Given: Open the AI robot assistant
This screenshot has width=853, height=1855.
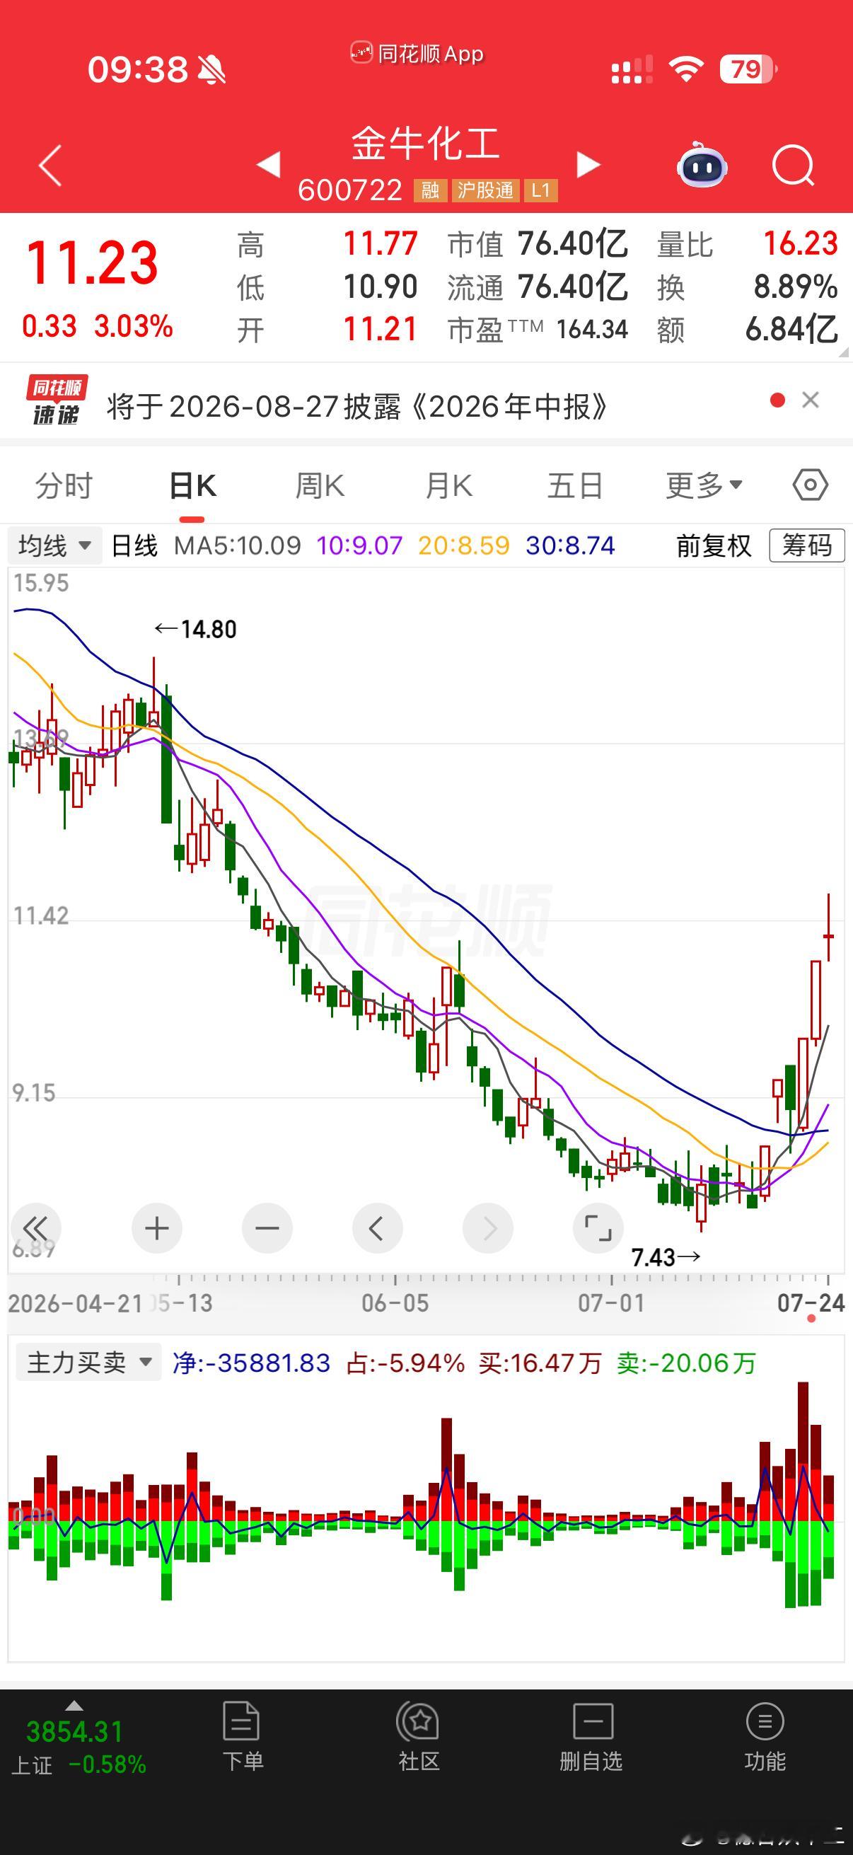Looking at the screenshot, I should coord(702,165).
